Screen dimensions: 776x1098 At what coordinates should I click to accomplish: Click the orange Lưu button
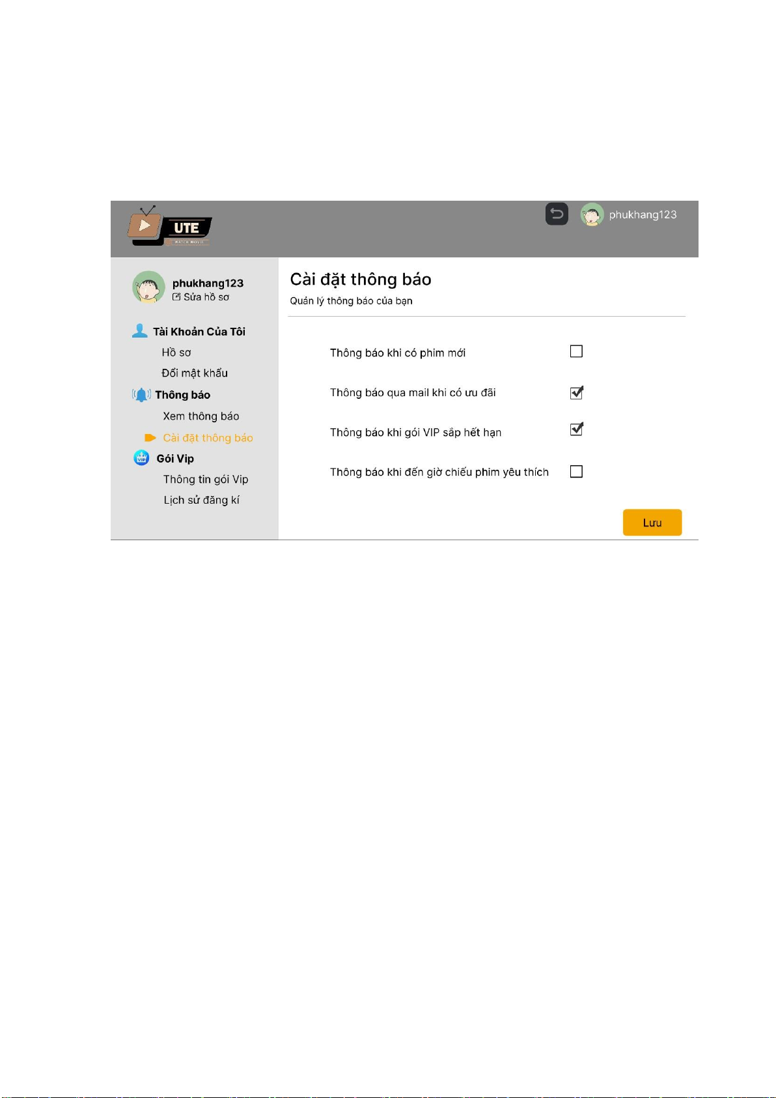(x=652, y=523)
